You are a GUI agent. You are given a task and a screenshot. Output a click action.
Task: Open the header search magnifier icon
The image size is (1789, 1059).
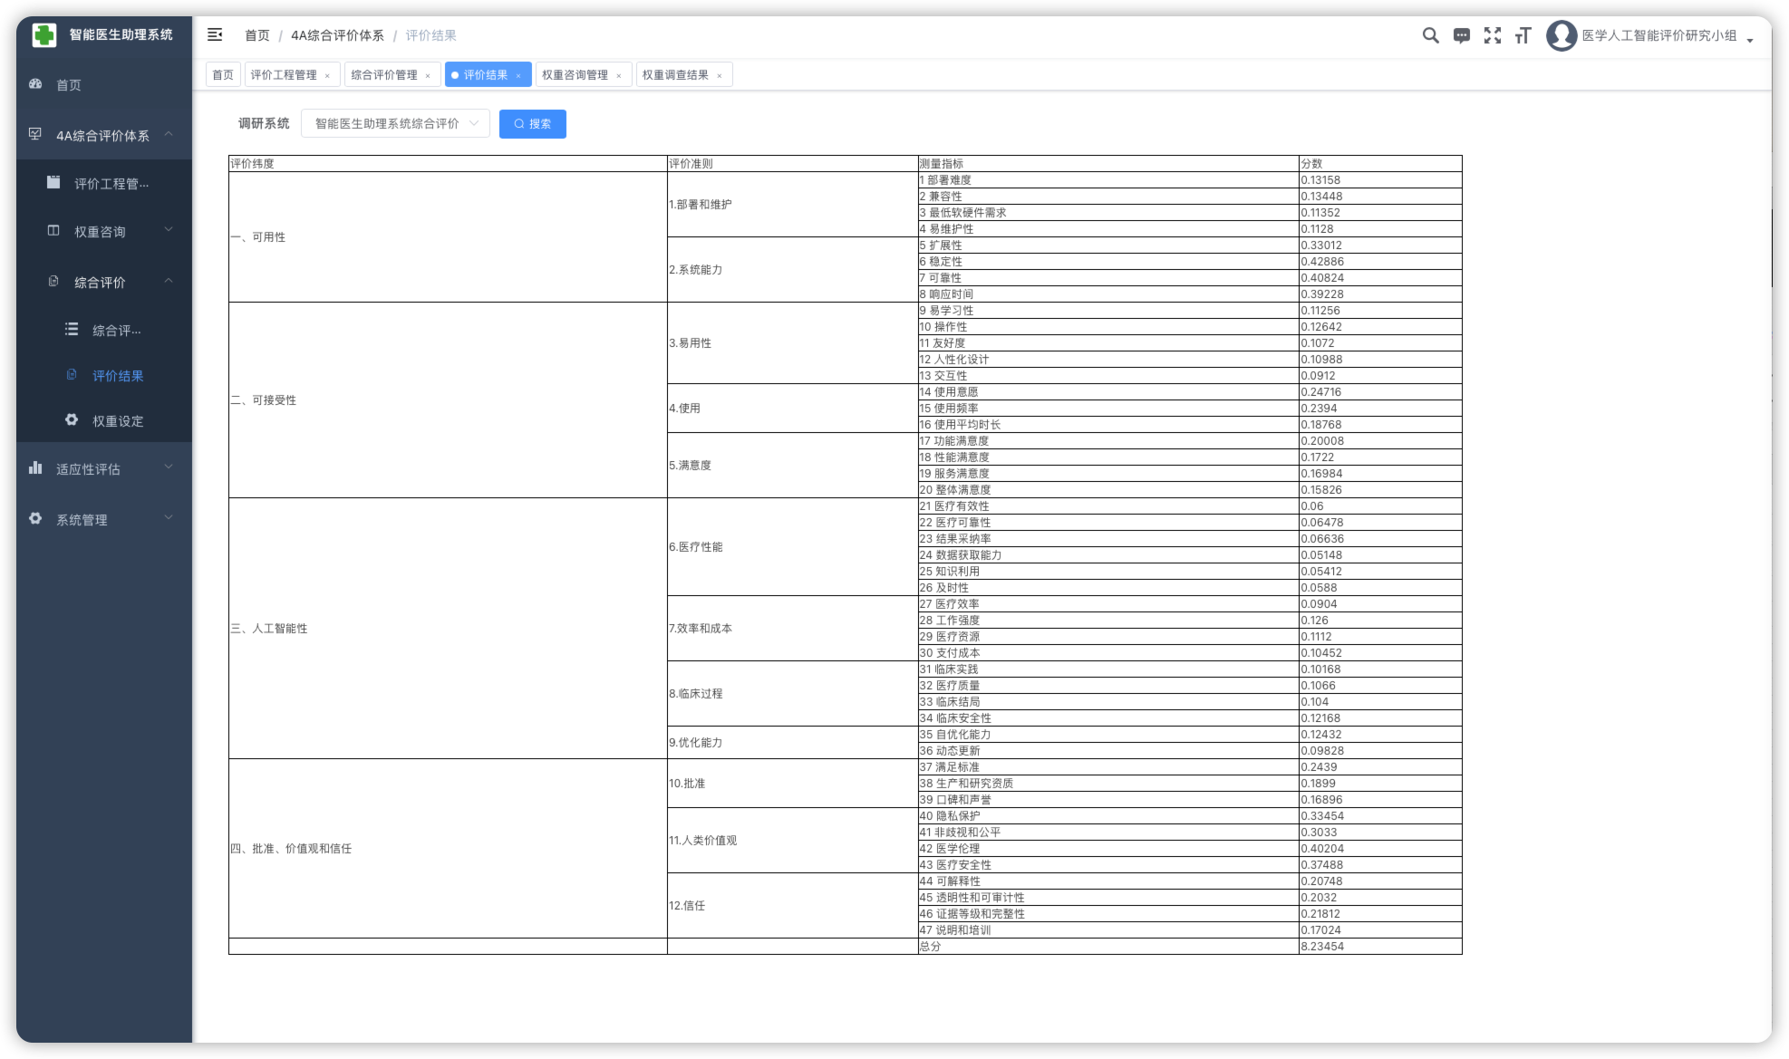click(1430, 35)
